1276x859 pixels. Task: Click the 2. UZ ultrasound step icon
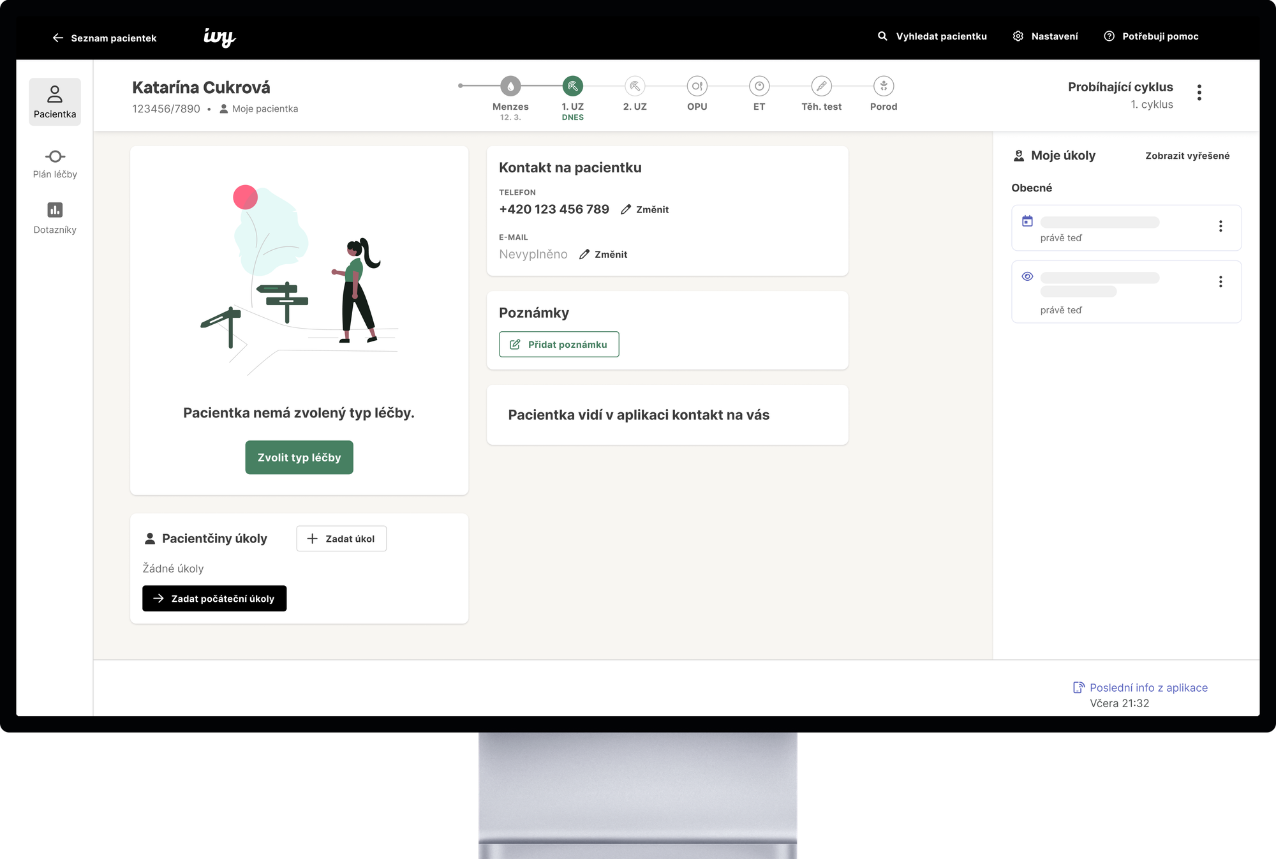635,86
